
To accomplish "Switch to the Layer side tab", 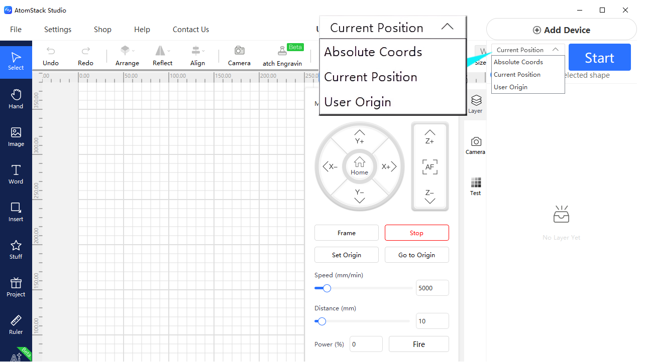I will coord(475,104).
